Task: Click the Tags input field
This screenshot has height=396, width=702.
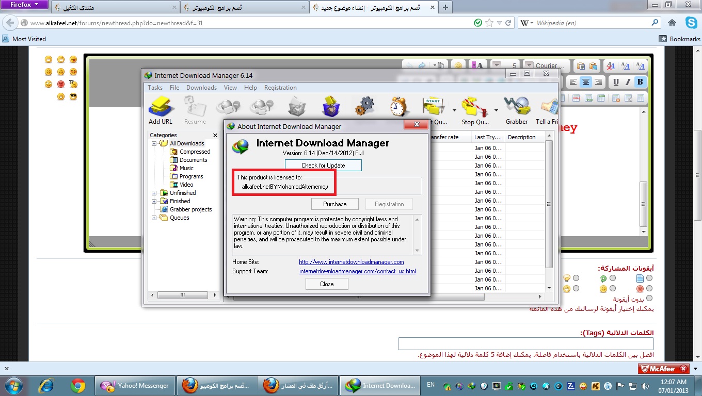Action: pos(525,344)
